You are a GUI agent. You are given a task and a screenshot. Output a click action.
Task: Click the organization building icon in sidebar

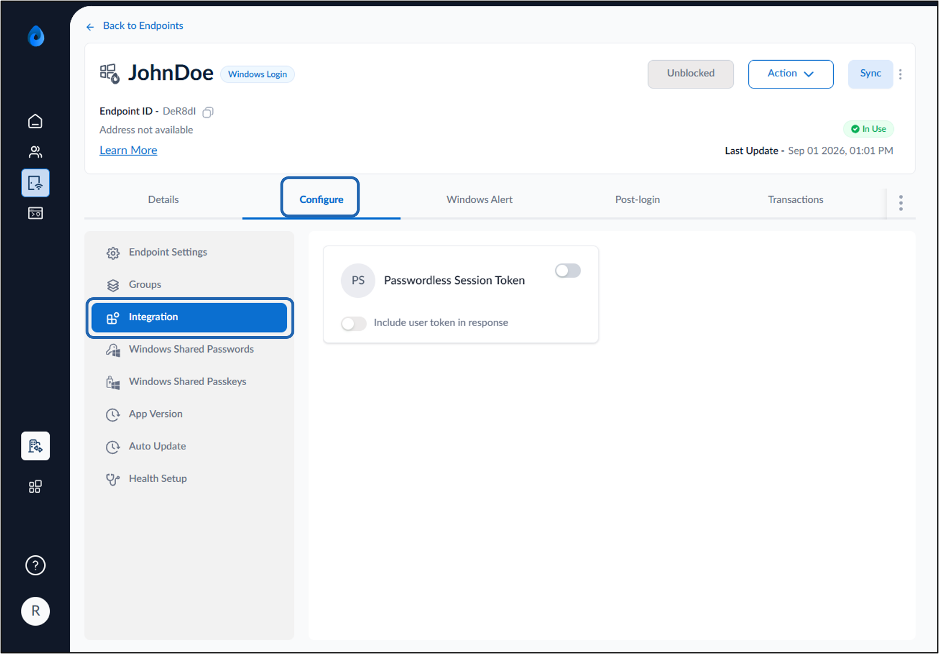click(35, 446)
